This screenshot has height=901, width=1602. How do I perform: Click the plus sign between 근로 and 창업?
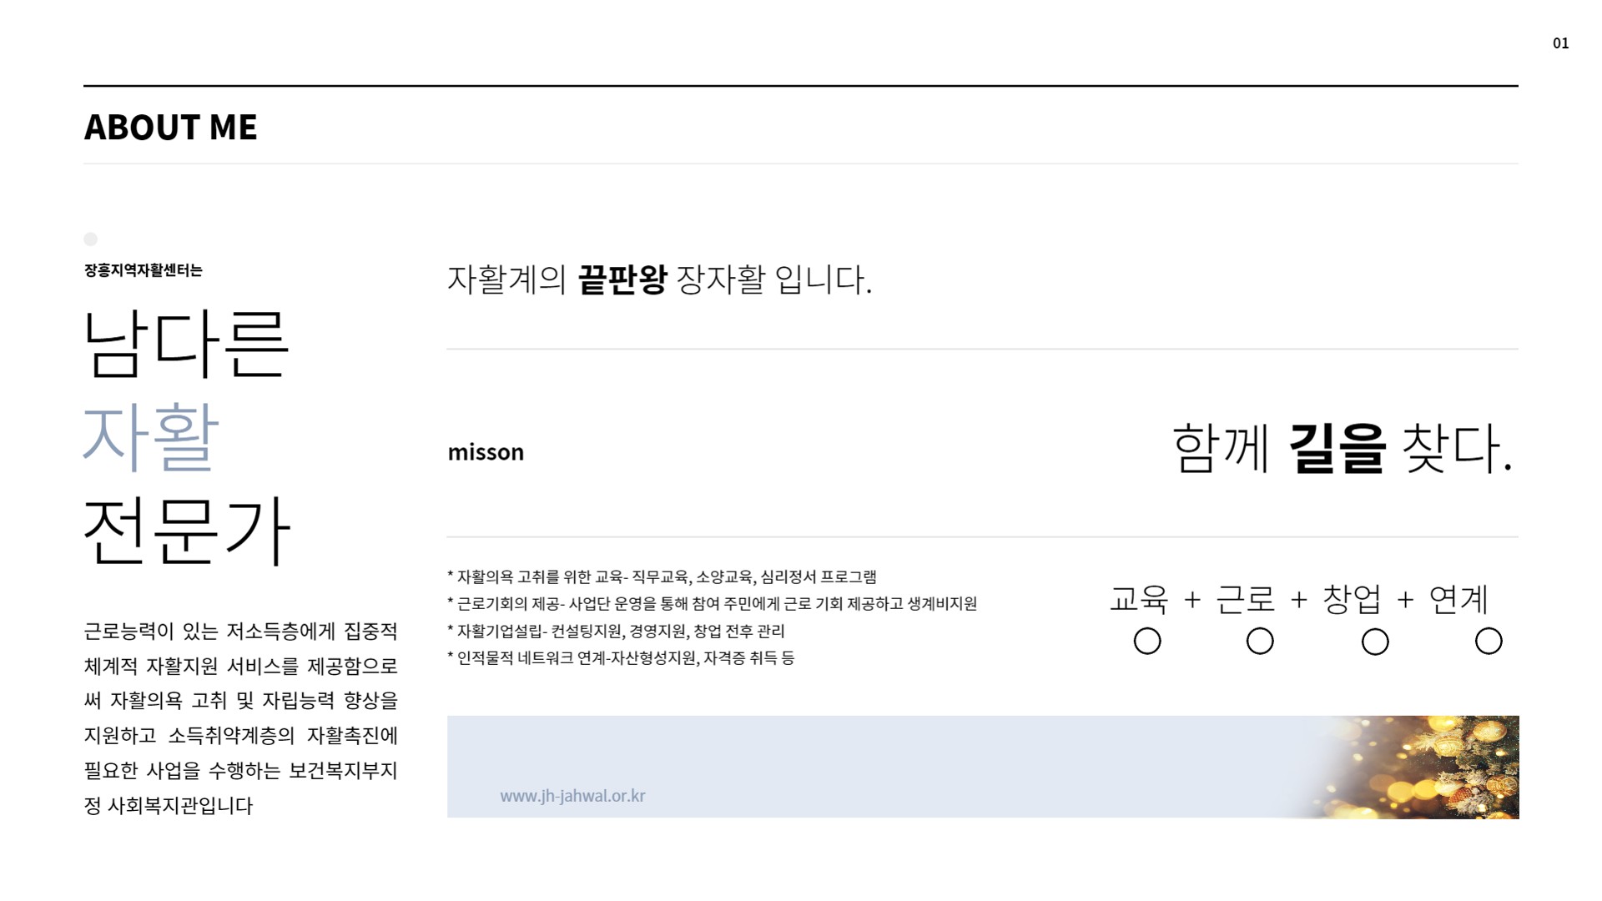[1298, 600]
